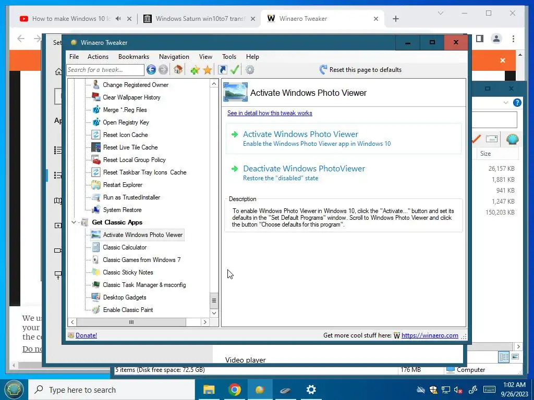534x400 pixels.
Task: Go to Winaero Tweaker Home icon
Action: point(178,69)
